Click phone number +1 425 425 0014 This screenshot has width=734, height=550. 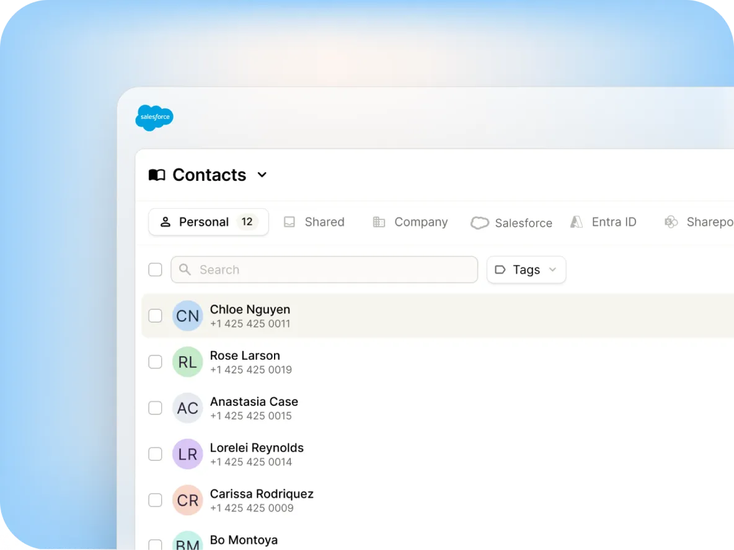pos(251,462)
